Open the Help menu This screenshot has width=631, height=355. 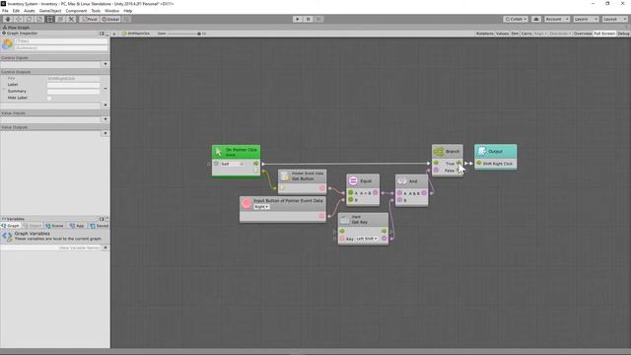pyautogui.click(x=127, y=11)
